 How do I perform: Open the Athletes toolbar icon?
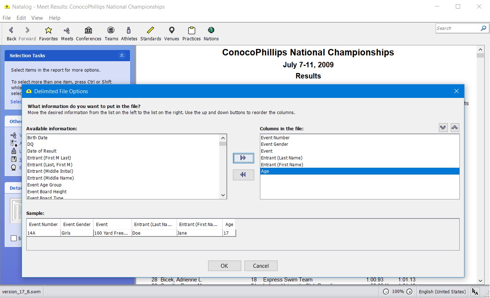pyautogui.click(x=129, y=31)
